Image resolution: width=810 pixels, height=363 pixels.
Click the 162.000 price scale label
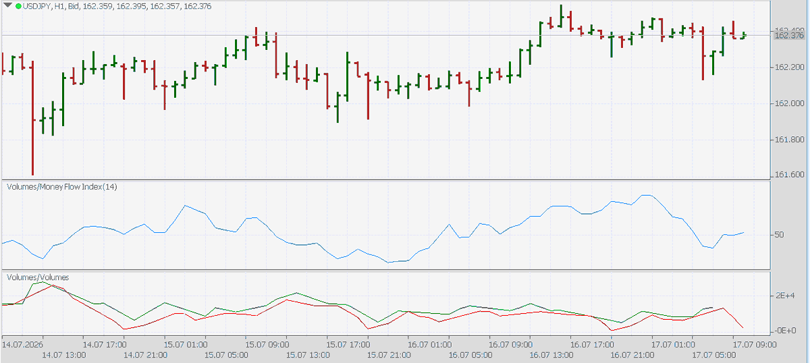tap(788, 103)
